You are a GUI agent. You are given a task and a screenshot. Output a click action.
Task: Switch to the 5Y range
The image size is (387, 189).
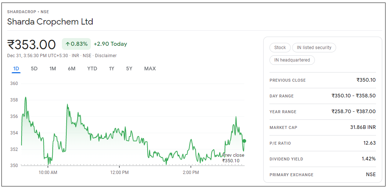click(x=129, y=69)
